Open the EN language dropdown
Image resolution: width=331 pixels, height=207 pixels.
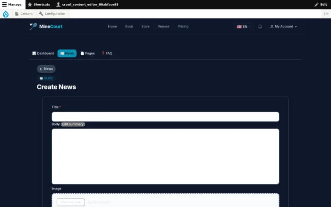pyautogui.click(x=244, y=26)
